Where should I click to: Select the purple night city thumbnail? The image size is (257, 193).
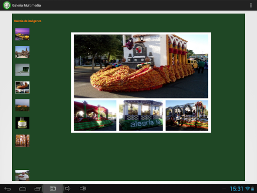[x=22, y=34]
